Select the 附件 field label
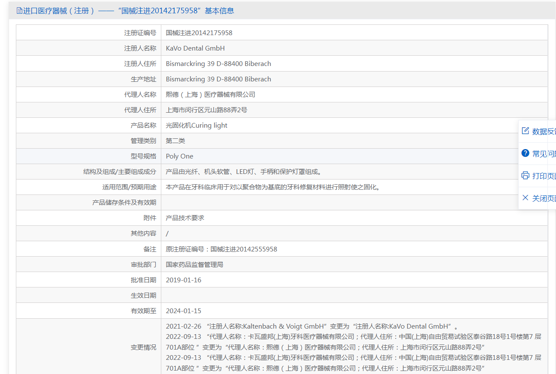The height and width of the screenshot is (374, 556). tap(150, 218)
